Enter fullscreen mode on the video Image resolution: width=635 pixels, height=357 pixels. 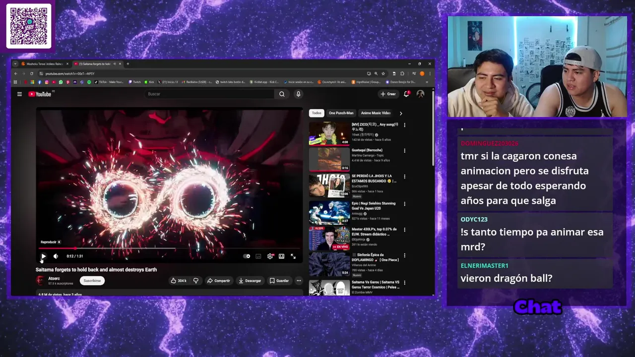coord(293,256)
